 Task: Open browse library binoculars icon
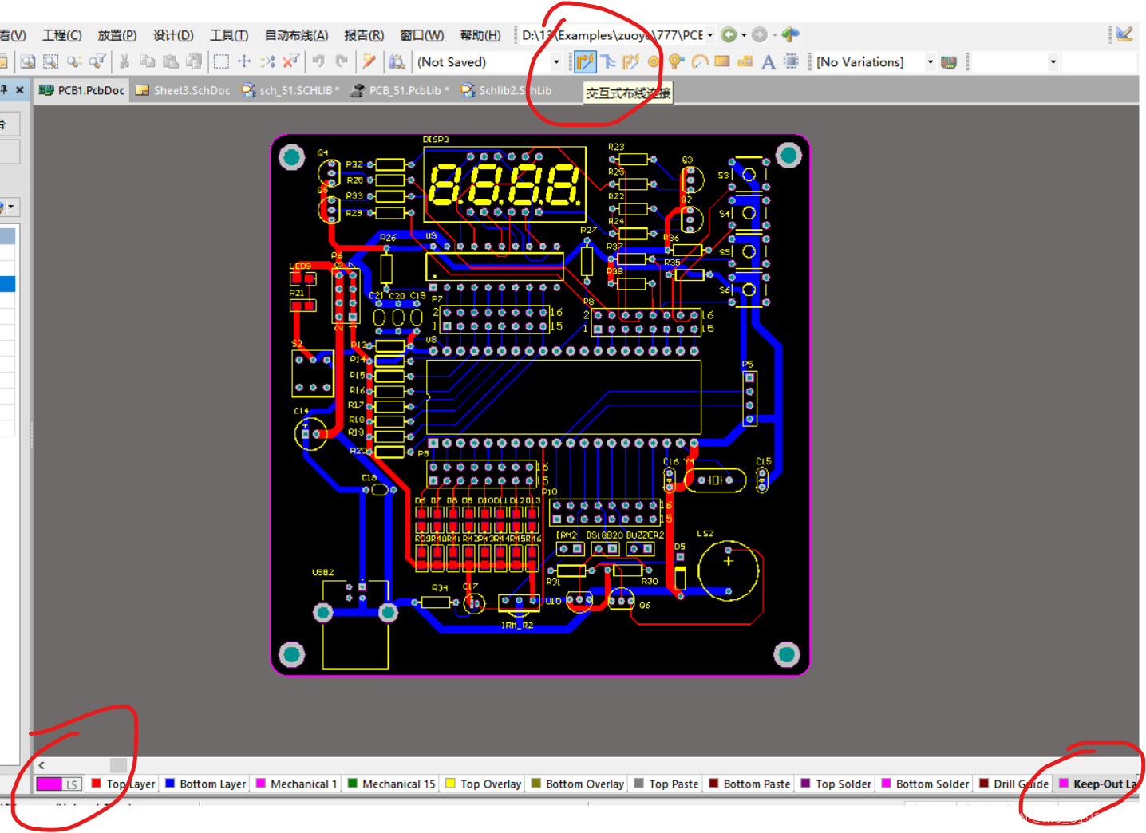tap(397, 61)
